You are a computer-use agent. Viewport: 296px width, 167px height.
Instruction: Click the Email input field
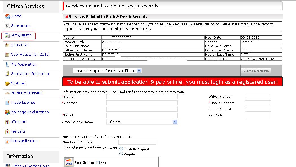pyautogui.click(x=142, y=116)
